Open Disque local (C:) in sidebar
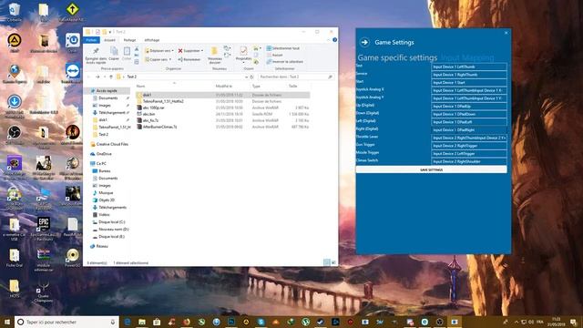This screenshot has width=583, height=328. (x=108, y=222)
